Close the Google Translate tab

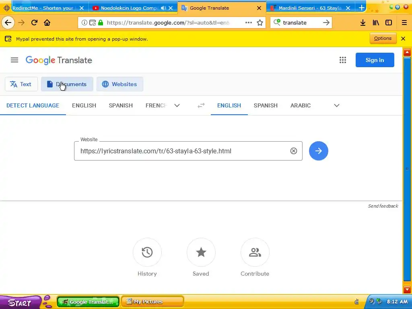pyautogui.click(x=259, y=8)
